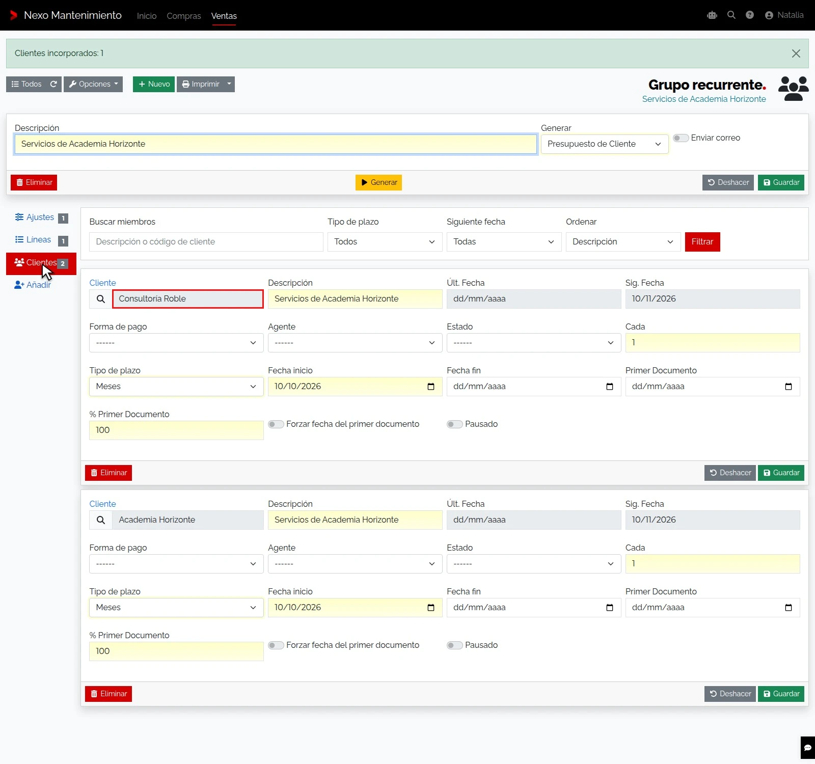
Task: Click the robot icon in top bar
Action: pyautogui.click(x=712, y=15)
